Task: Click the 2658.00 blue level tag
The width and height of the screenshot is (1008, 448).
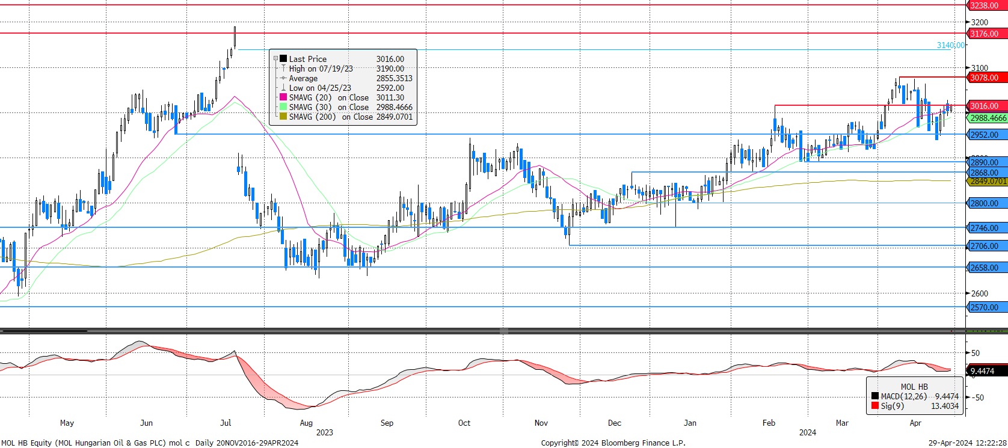Action: coord(986,268)
